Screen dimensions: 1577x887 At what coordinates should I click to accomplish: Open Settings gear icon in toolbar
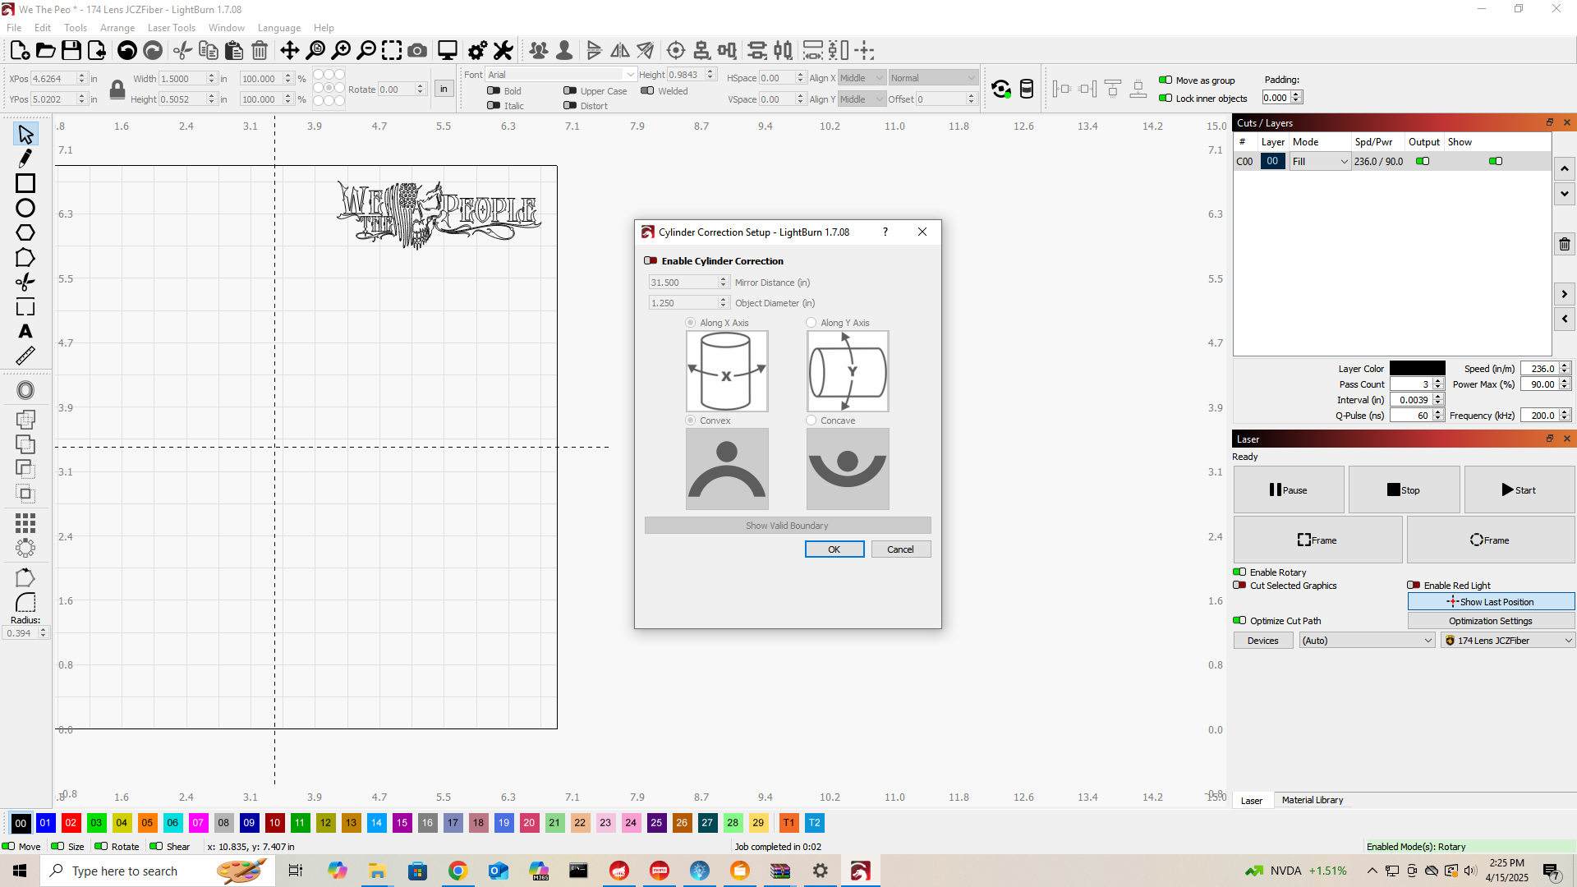coord(477,51)
